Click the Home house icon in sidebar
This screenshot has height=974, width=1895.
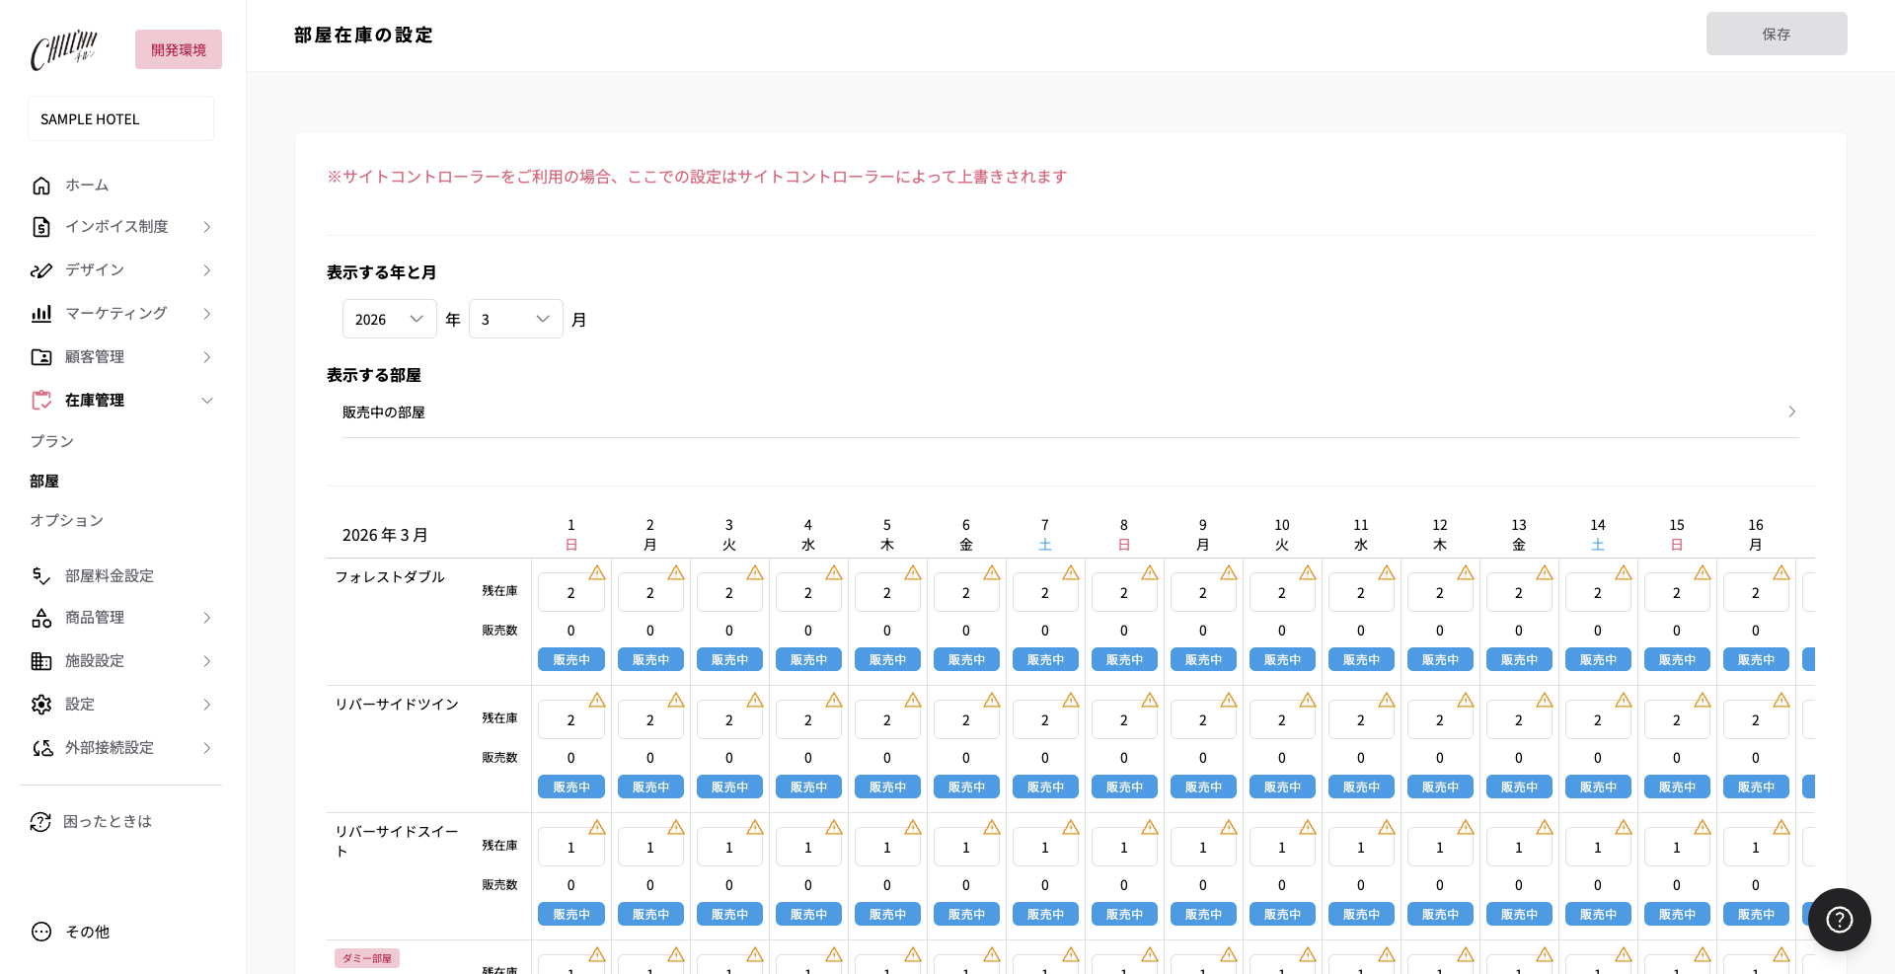pos(41,186)
